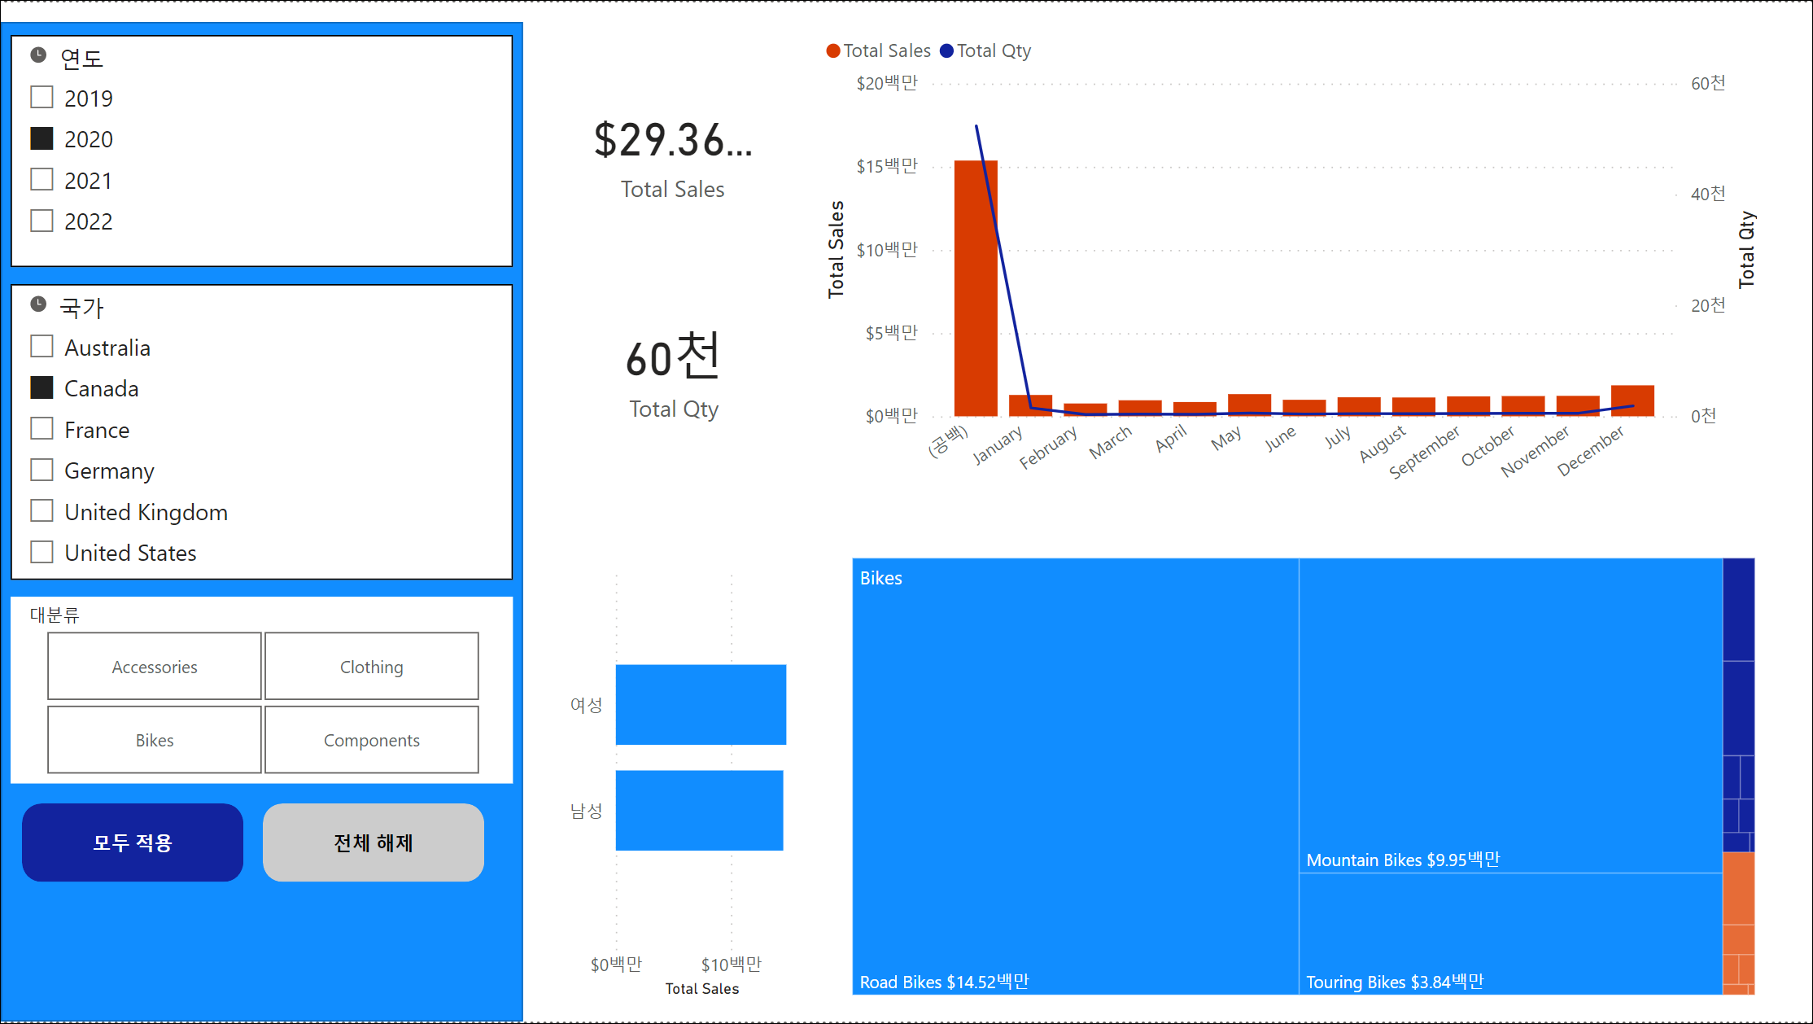Pick the Bikes slicer tile
The width and height of the screenshot is (1813, 1024).
(155, 739)
